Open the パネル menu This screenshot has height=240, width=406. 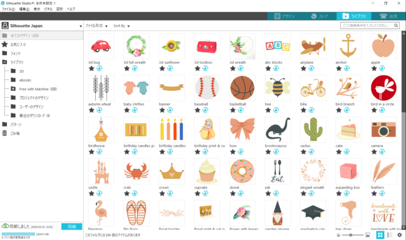click(48, 9)
